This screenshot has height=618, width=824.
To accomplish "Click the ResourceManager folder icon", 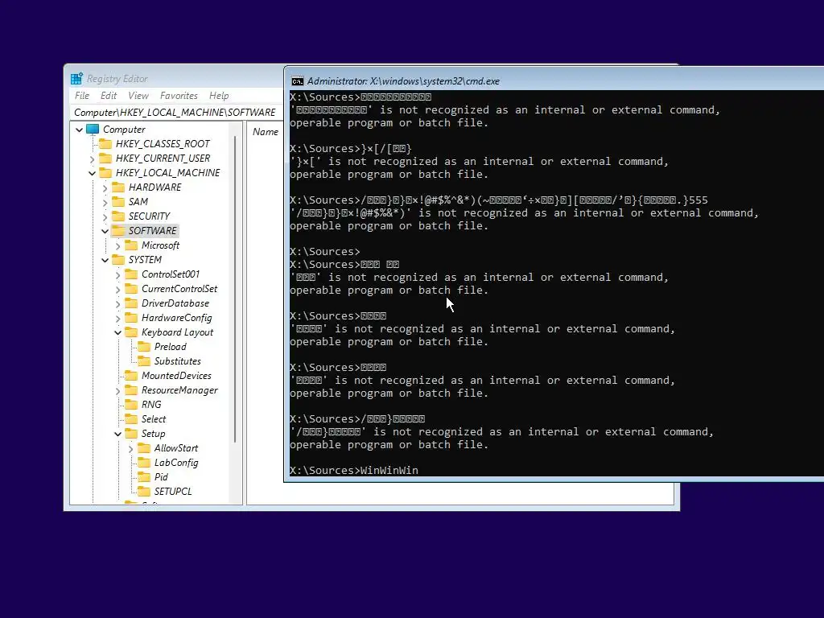I will pyautogui.click(x=131, y=390).
